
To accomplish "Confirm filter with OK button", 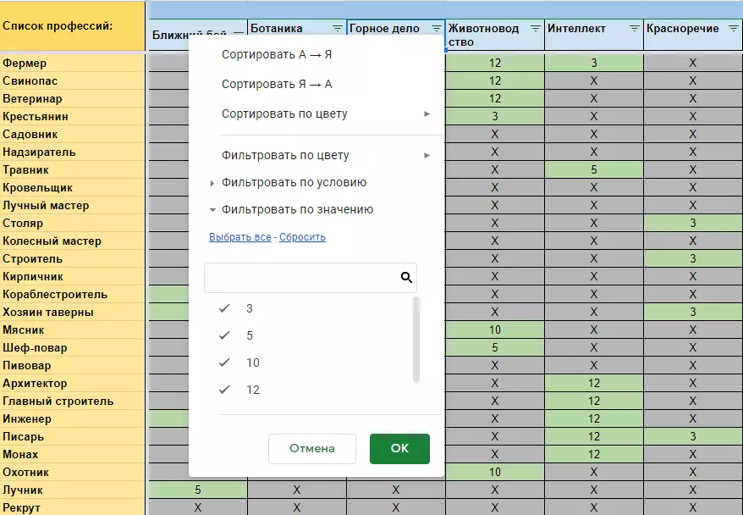I will click(x=399, y=449).
